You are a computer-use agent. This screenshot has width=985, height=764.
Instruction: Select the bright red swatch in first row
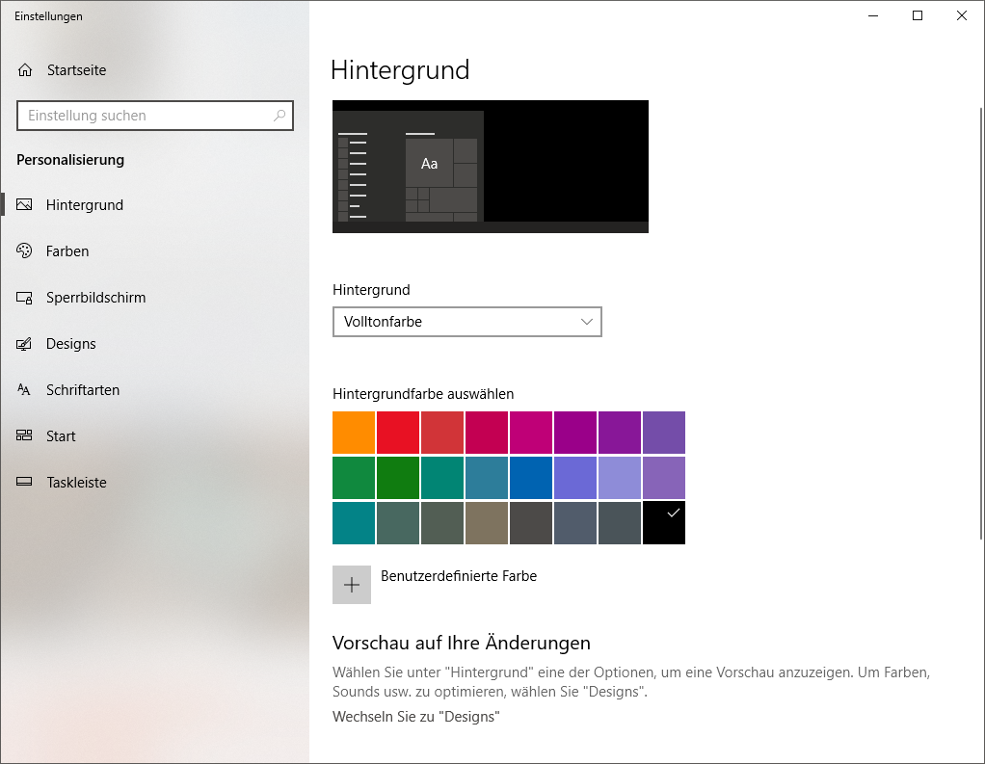coord(398,433)
